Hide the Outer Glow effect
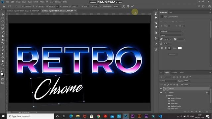This screenshot has width=212, height=119. (x=169, y=109)
